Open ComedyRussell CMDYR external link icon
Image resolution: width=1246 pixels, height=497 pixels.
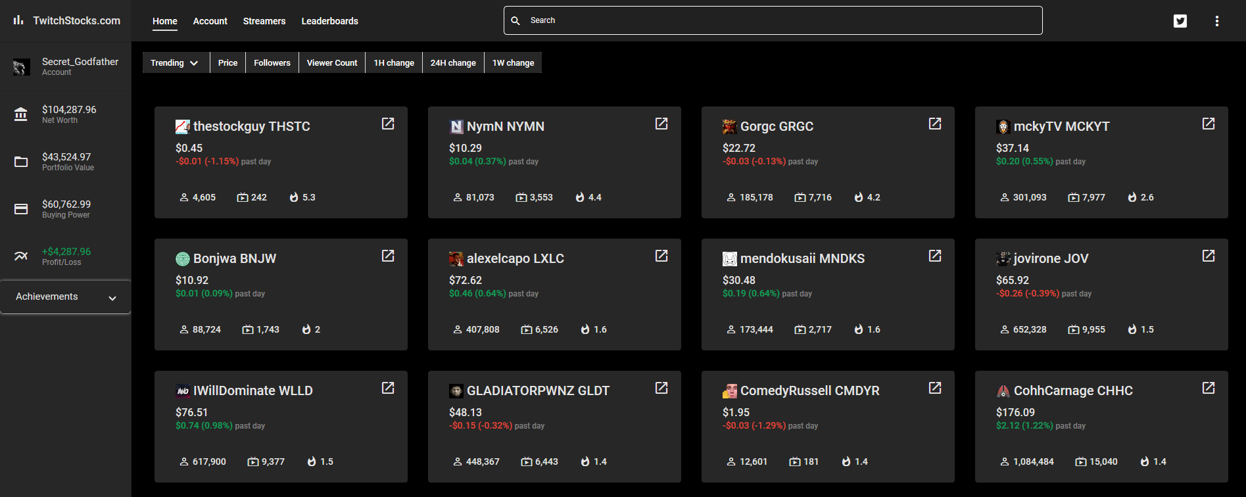tap(935, 388)
